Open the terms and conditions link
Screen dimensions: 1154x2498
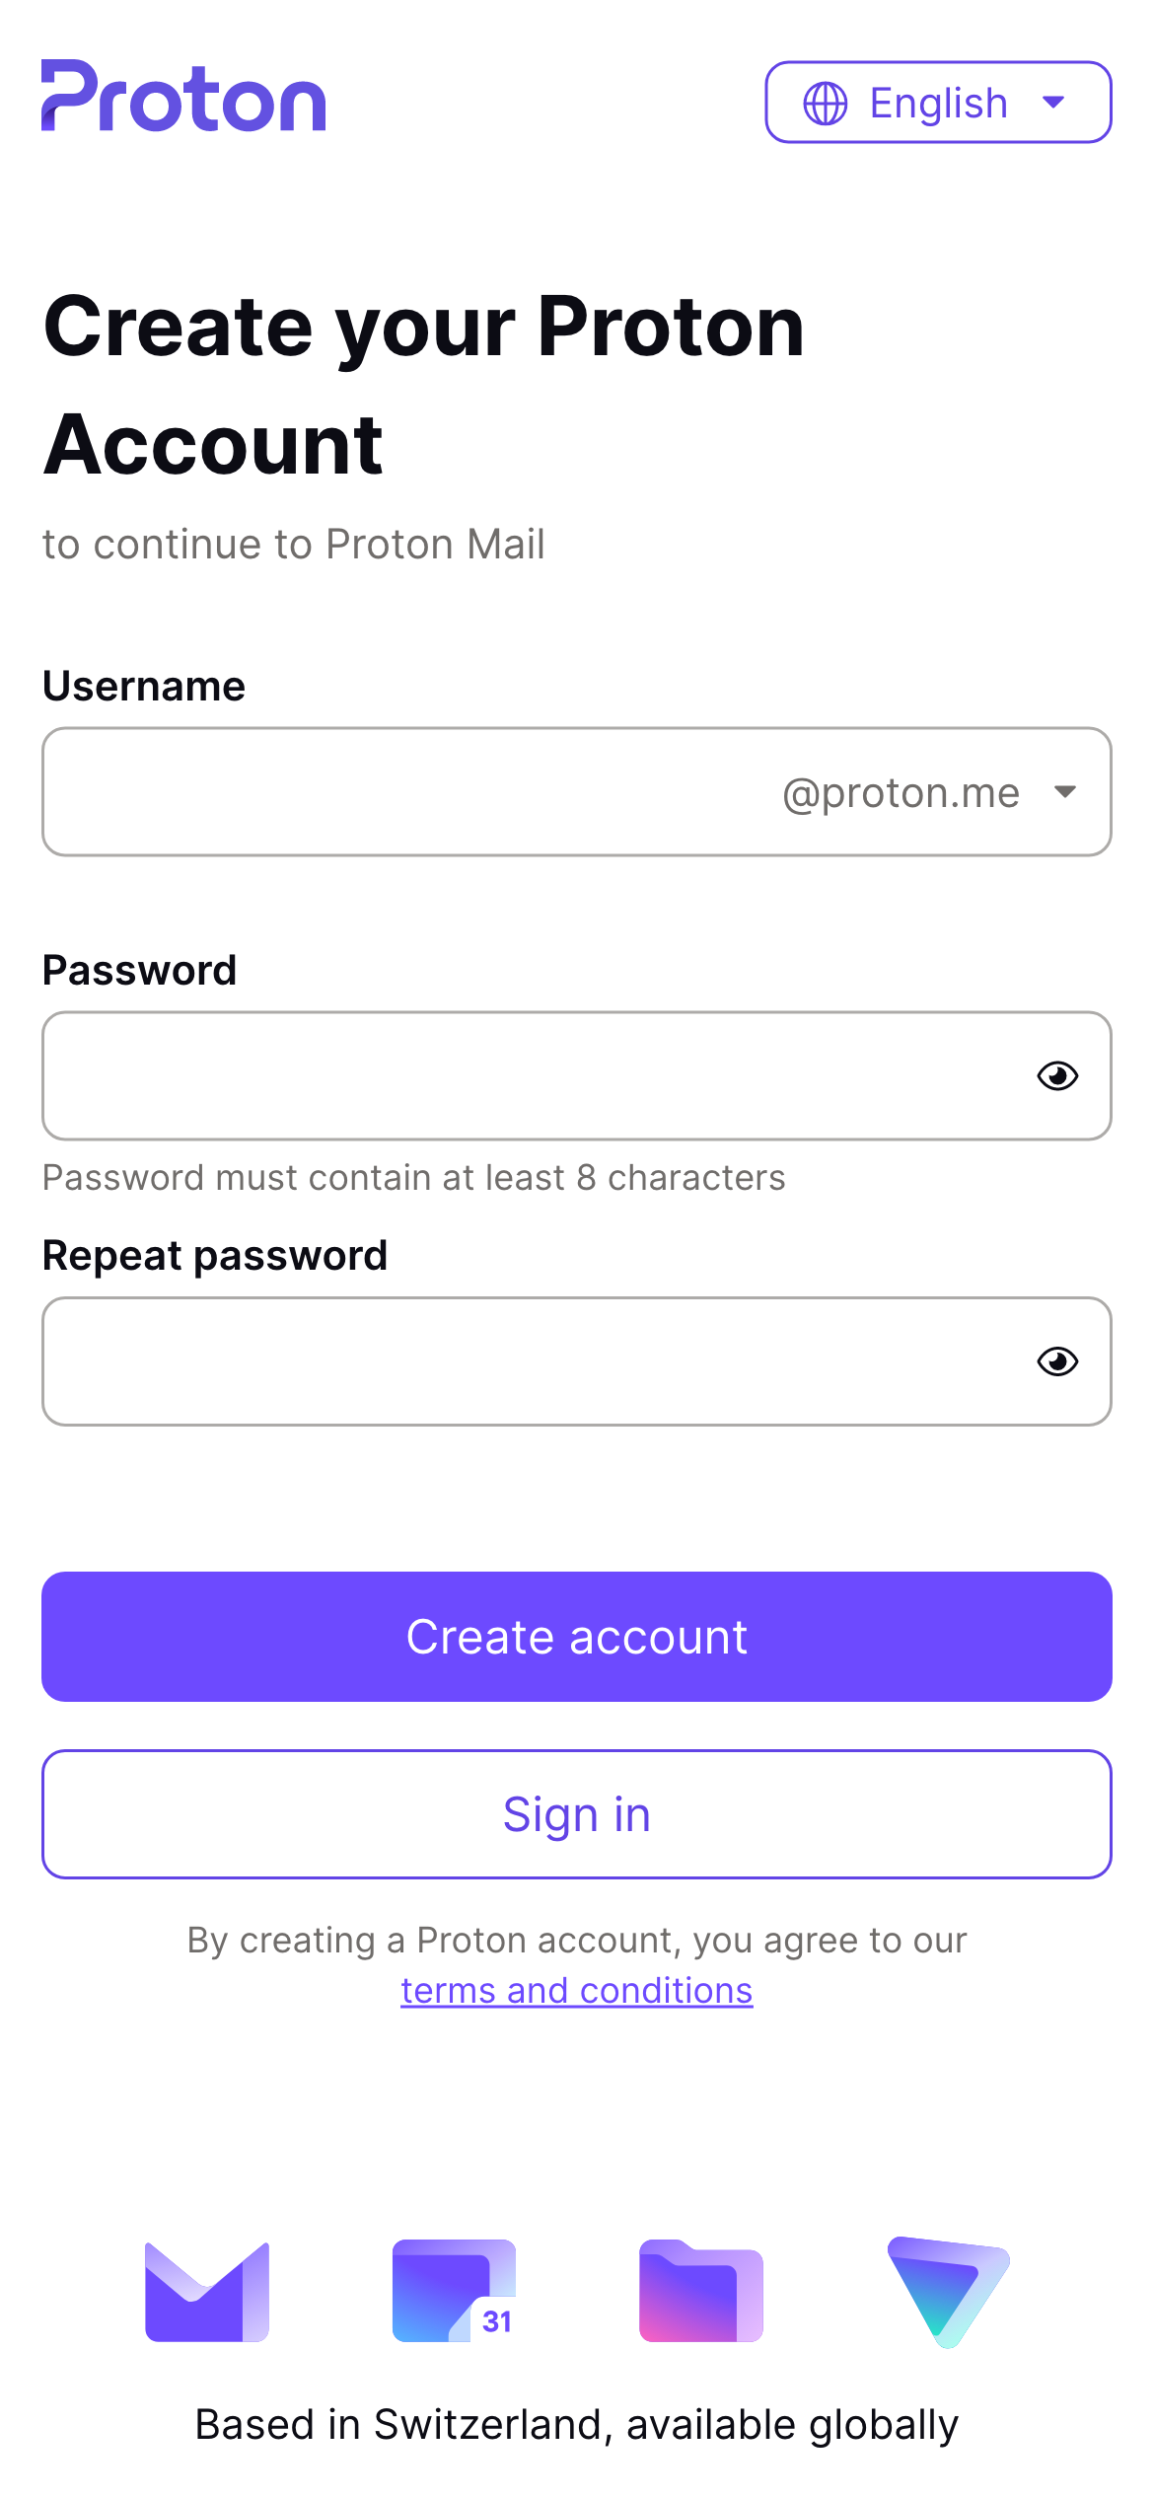point(576,1989)
